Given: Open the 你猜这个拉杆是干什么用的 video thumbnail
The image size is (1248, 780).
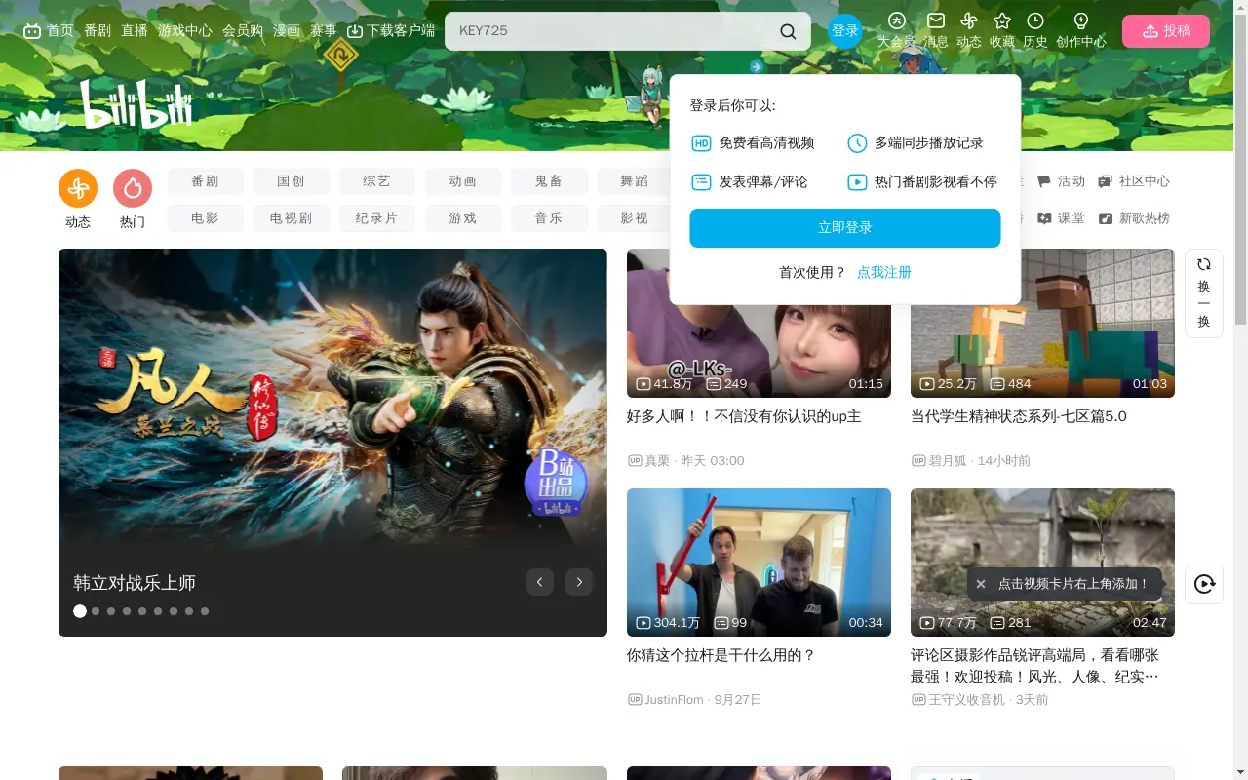Looking at the screenshot, I should 759,563.
